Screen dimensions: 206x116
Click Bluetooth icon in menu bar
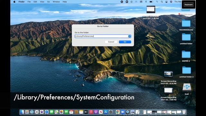[x=146, y=2]
